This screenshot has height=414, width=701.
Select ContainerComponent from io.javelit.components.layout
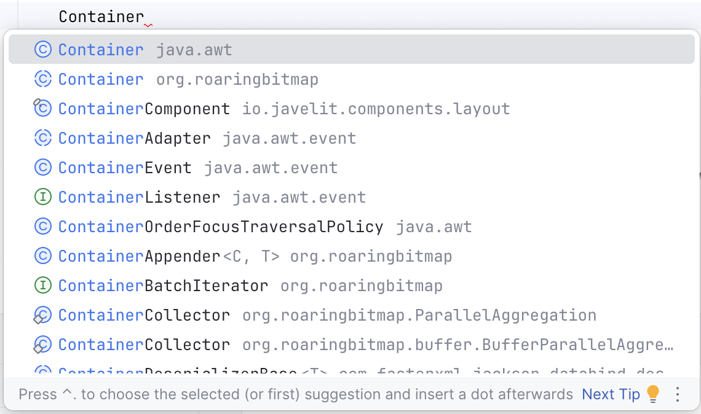tap(283, 109)
